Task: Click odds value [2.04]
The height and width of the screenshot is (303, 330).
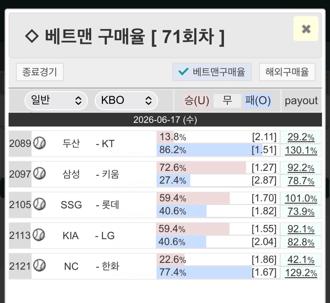Action: (264, 242)
